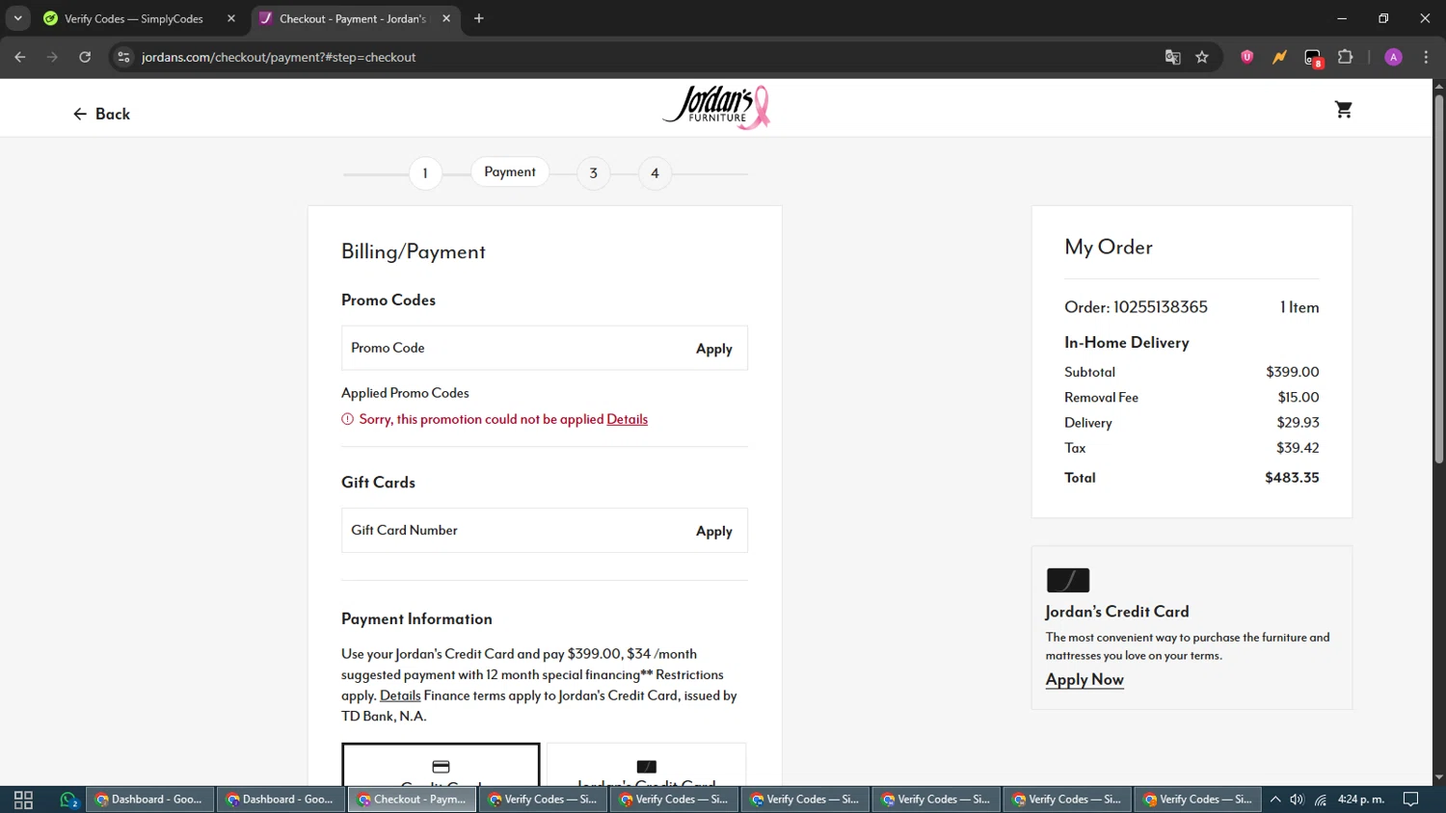Image resolution: width=1446 pixels, height=813 pixels.
Task: Click the yellow lightning extension icon
Action: click(x=1279, y=57)
